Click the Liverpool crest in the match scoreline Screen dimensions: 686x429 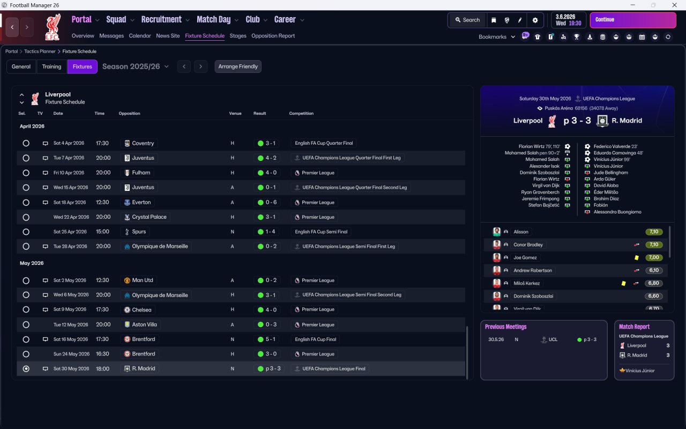(x=552, y=121)
